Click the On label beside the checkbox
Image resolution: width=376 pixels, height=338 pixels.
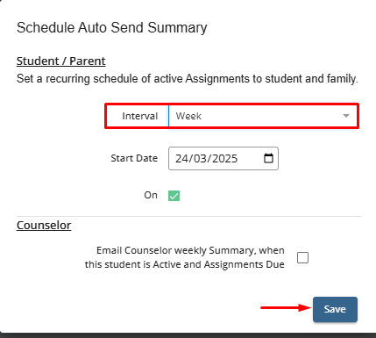[x=151, y=195]
